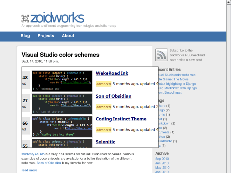Image resolution: width=231 pixels, height=173 pixels.
Task: Click the Coding Instinct Theme link
Action: coord(121,119)
